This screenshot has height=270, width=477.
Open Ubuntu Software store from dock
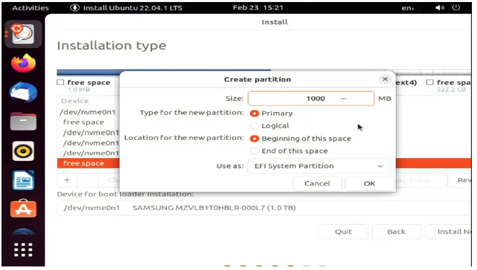pos(23,209)
